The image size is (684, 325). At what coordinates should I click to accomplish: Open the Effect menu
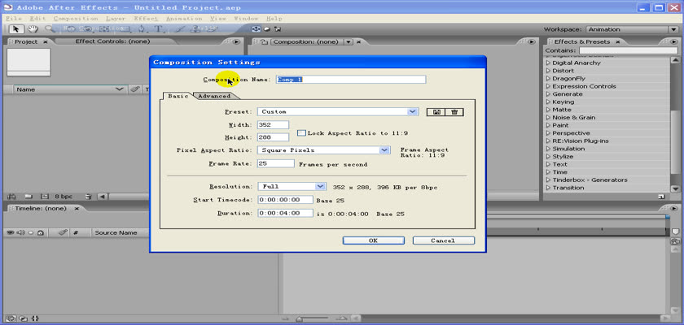coord(146,19)
